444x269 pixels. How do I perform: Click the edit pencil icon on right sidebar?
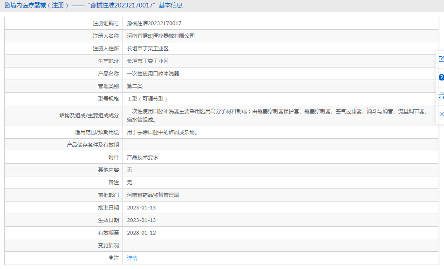click(x=441, y=59)
